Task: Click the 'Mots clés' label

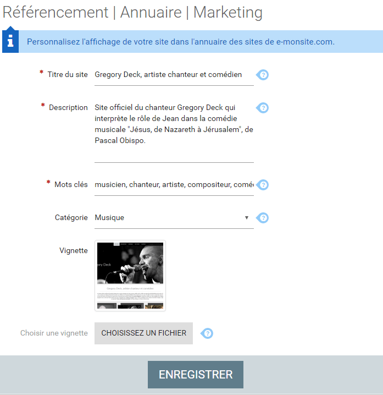Action: pyautogui.click(x=71, y=185)
